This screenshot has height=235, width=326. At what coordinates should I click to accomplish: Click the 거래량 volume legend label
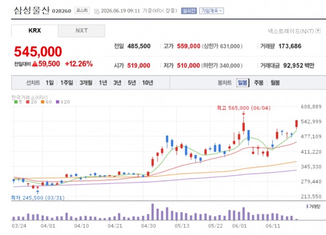tap(313, 206)
